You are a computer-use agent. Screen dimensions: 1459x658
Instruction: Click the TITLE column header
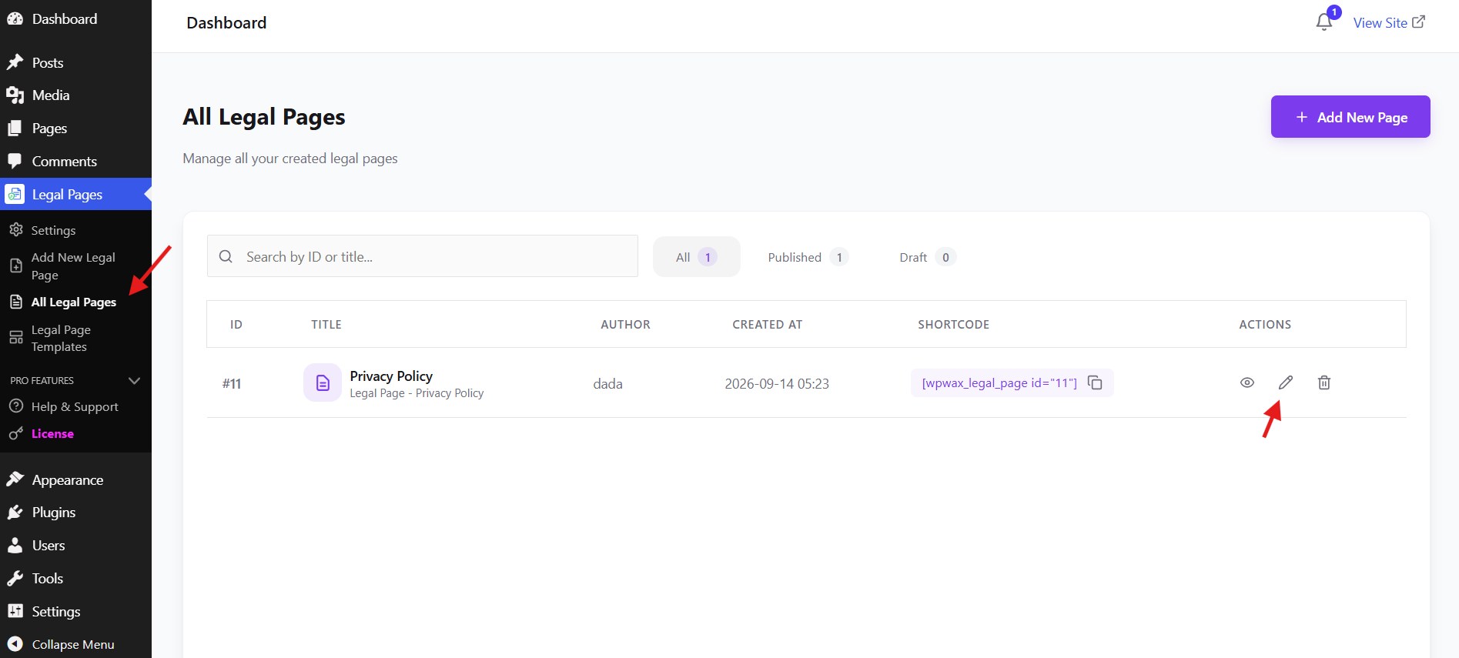tap(326, 325)
